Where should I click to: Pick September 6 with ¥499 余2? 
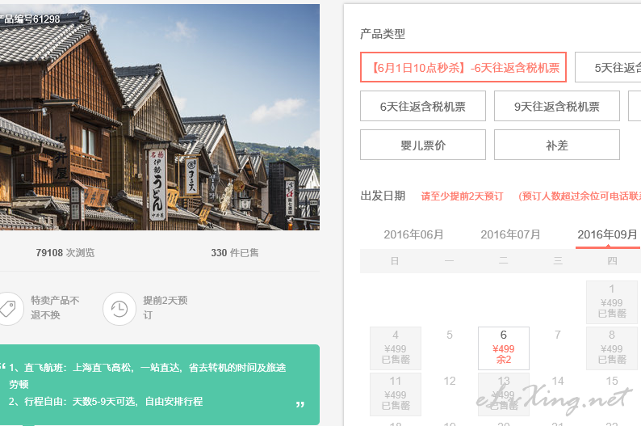pos(504,348)
